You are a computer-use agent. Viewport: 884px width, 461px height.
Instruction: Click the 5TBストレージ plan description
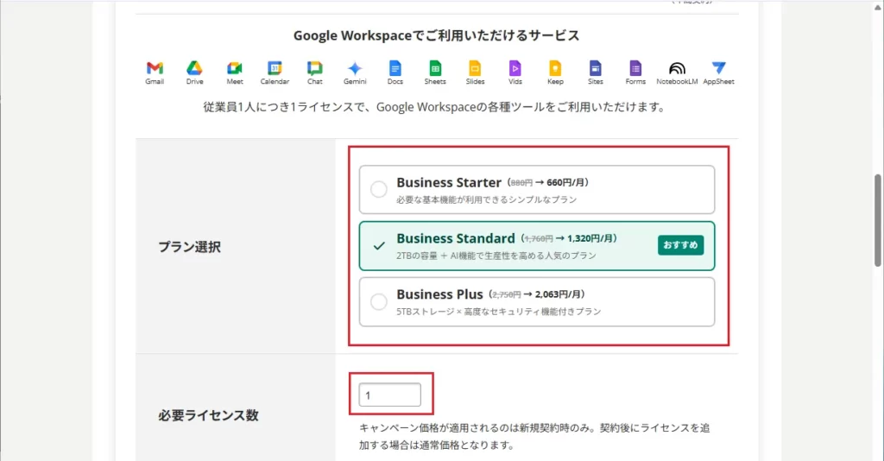498,311
